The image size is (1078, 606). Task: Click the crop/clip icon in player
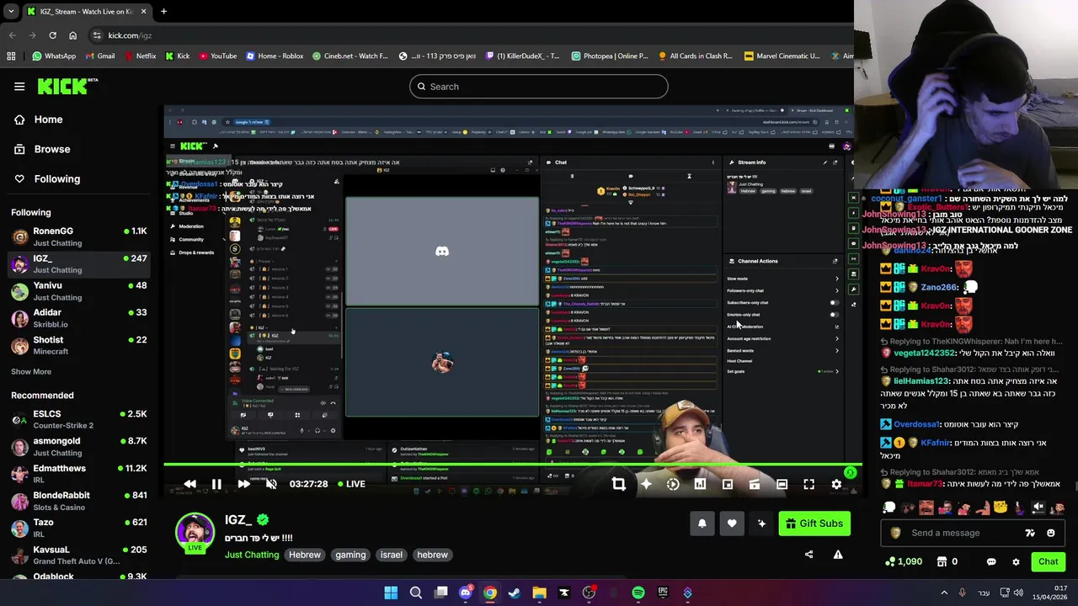[619, 484]
